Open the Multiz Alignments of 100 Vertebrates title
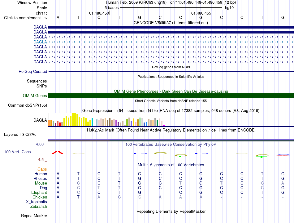This screenshot has height=223, width=294. pyautogui.click(x=171, y=165)
